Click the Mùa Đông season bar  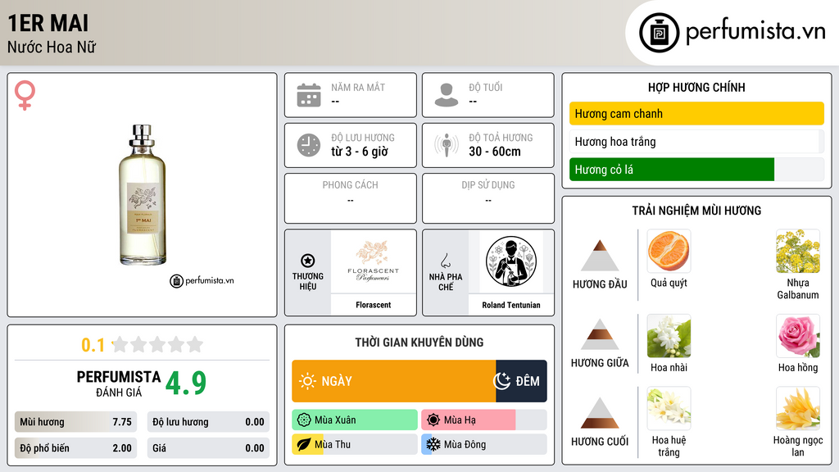point(484,445)
